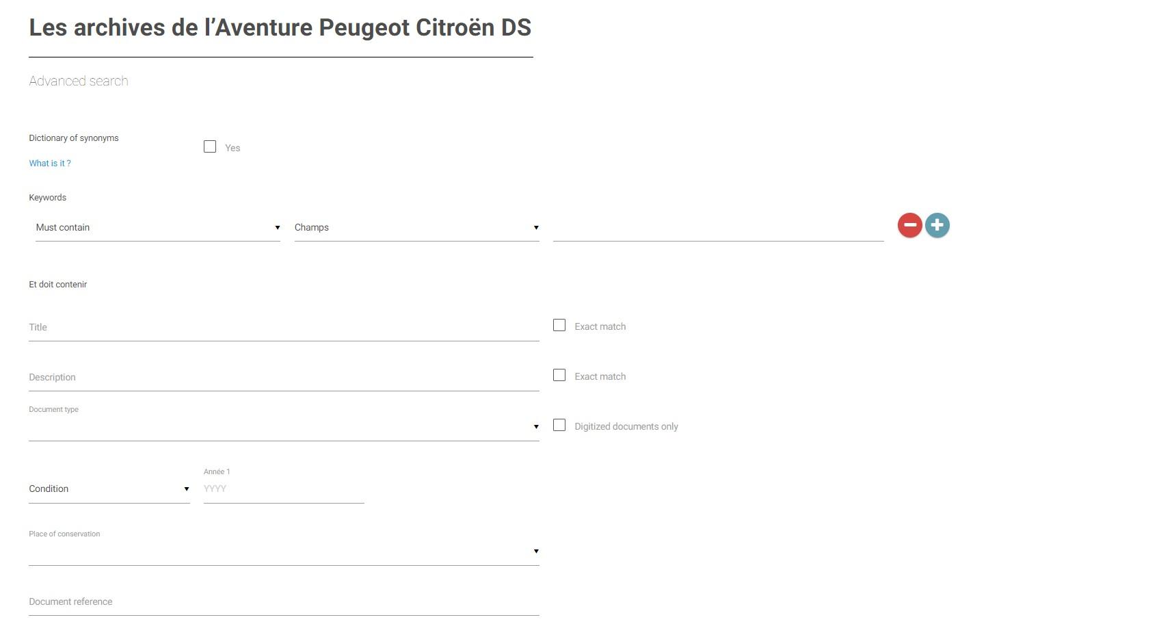Expand the Condition dropdown
Screen dimensions: 1159x624
[109, 489]
